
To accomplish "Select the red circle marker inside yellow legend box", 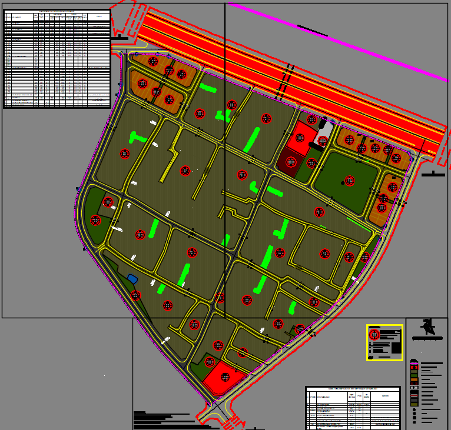I will pyautogui.click(x=374, y=335).
